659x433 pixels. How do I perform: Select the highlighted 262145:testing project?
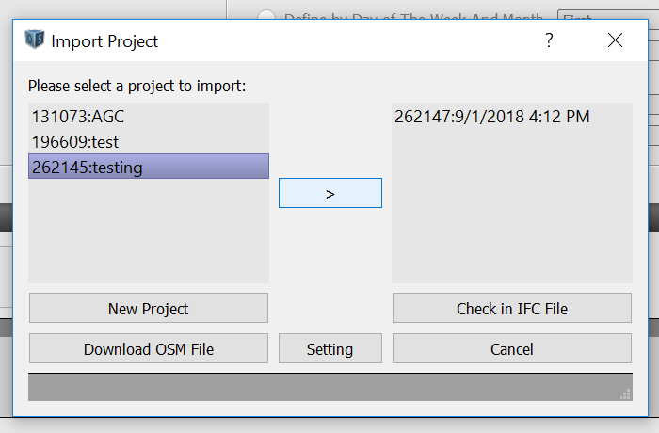pos(149,167)
